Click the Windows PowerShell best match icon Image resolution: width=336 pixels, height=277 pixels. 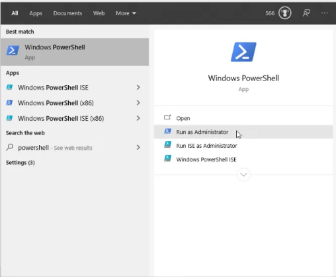[13, 50]
